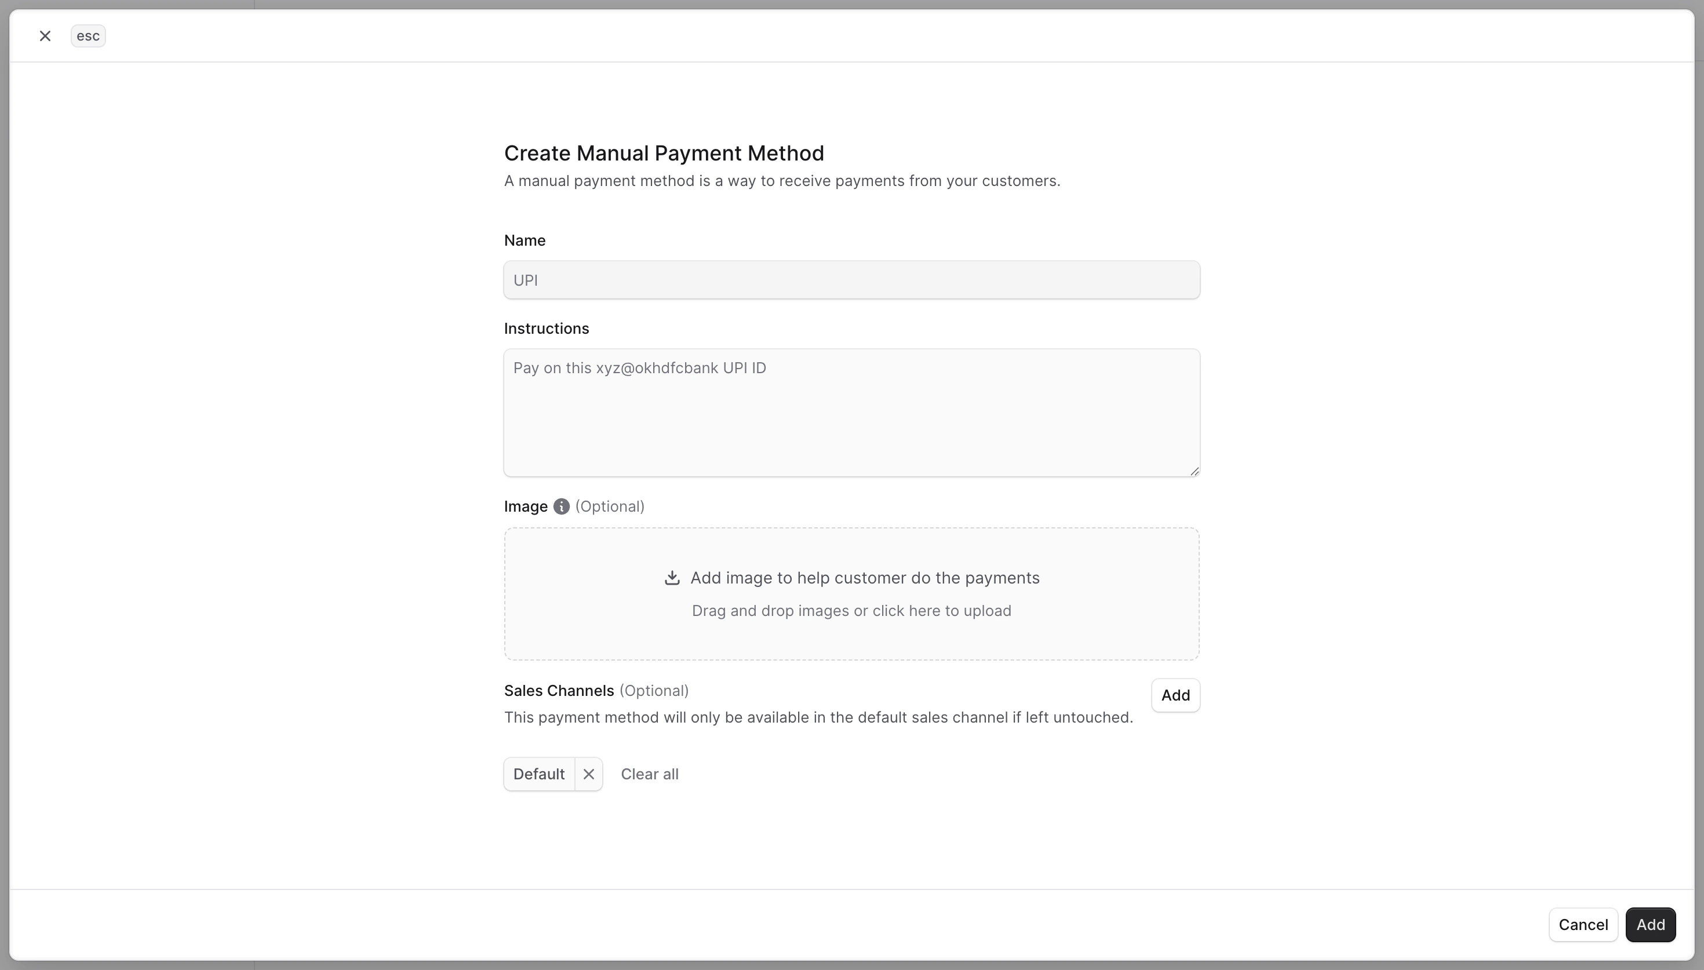
Task: Select the Name field containing UPI
Action: [851, 279]
